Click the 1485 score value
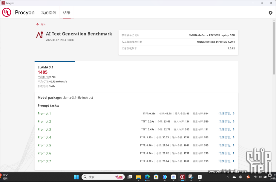This screenshot has width=276, height=182. pyautogui.click(x=43, y=72)
